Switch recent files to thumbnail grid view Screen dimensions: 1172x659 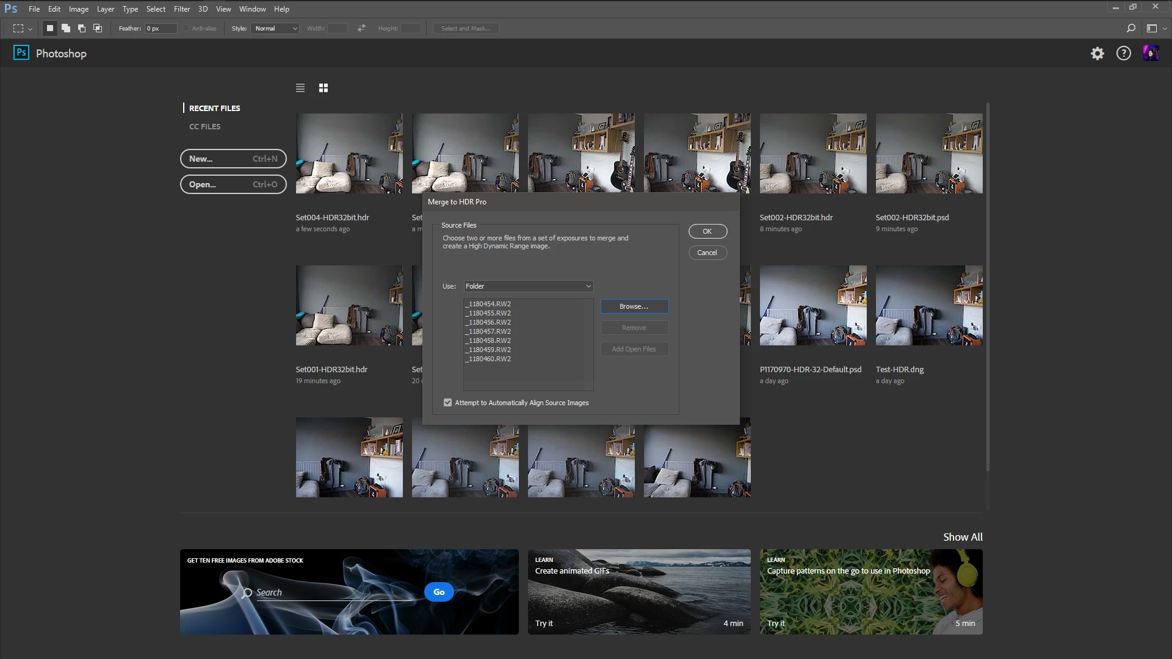pos(324,88)
